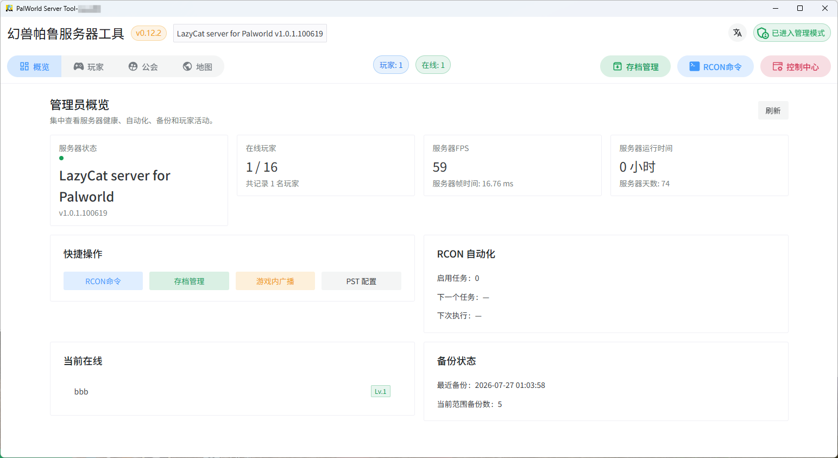838x458 pixels.
Task: Open RCON命令 quick action
Action: coord(103,281)
